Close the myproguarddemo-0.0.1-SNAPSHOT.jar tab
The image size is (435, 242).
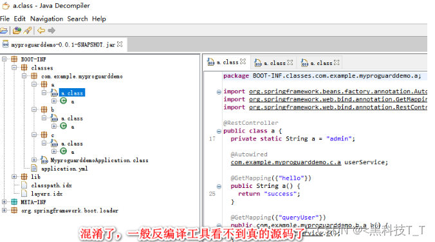[x=120, y=44]
